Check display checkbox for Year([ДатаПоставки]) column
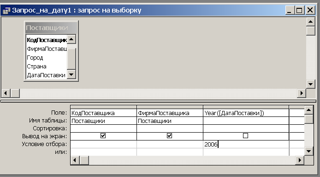This screenshot has width=320, height=177. point(245,136)
